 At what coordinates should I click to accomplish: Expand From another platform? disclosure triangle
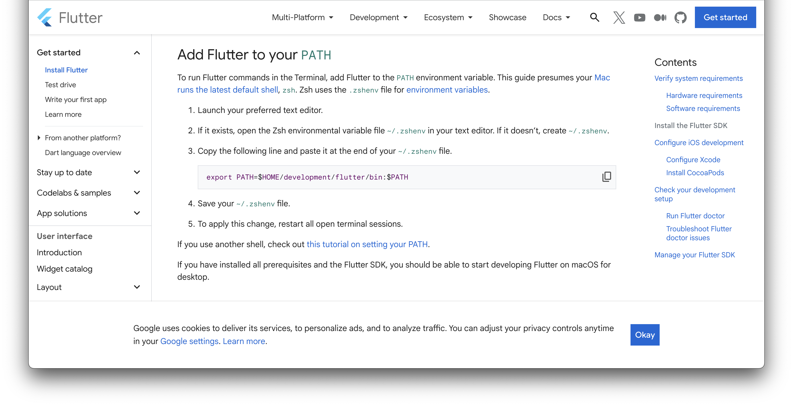click(x=39, y=138)
